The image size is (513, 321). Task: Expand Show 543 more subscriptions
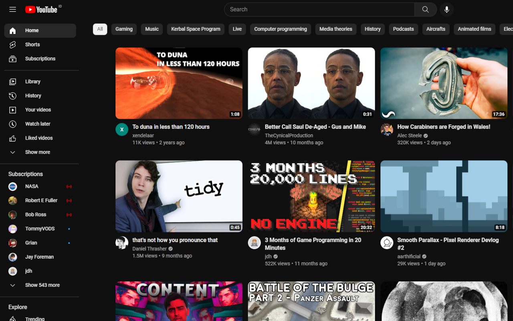[40, 285]
